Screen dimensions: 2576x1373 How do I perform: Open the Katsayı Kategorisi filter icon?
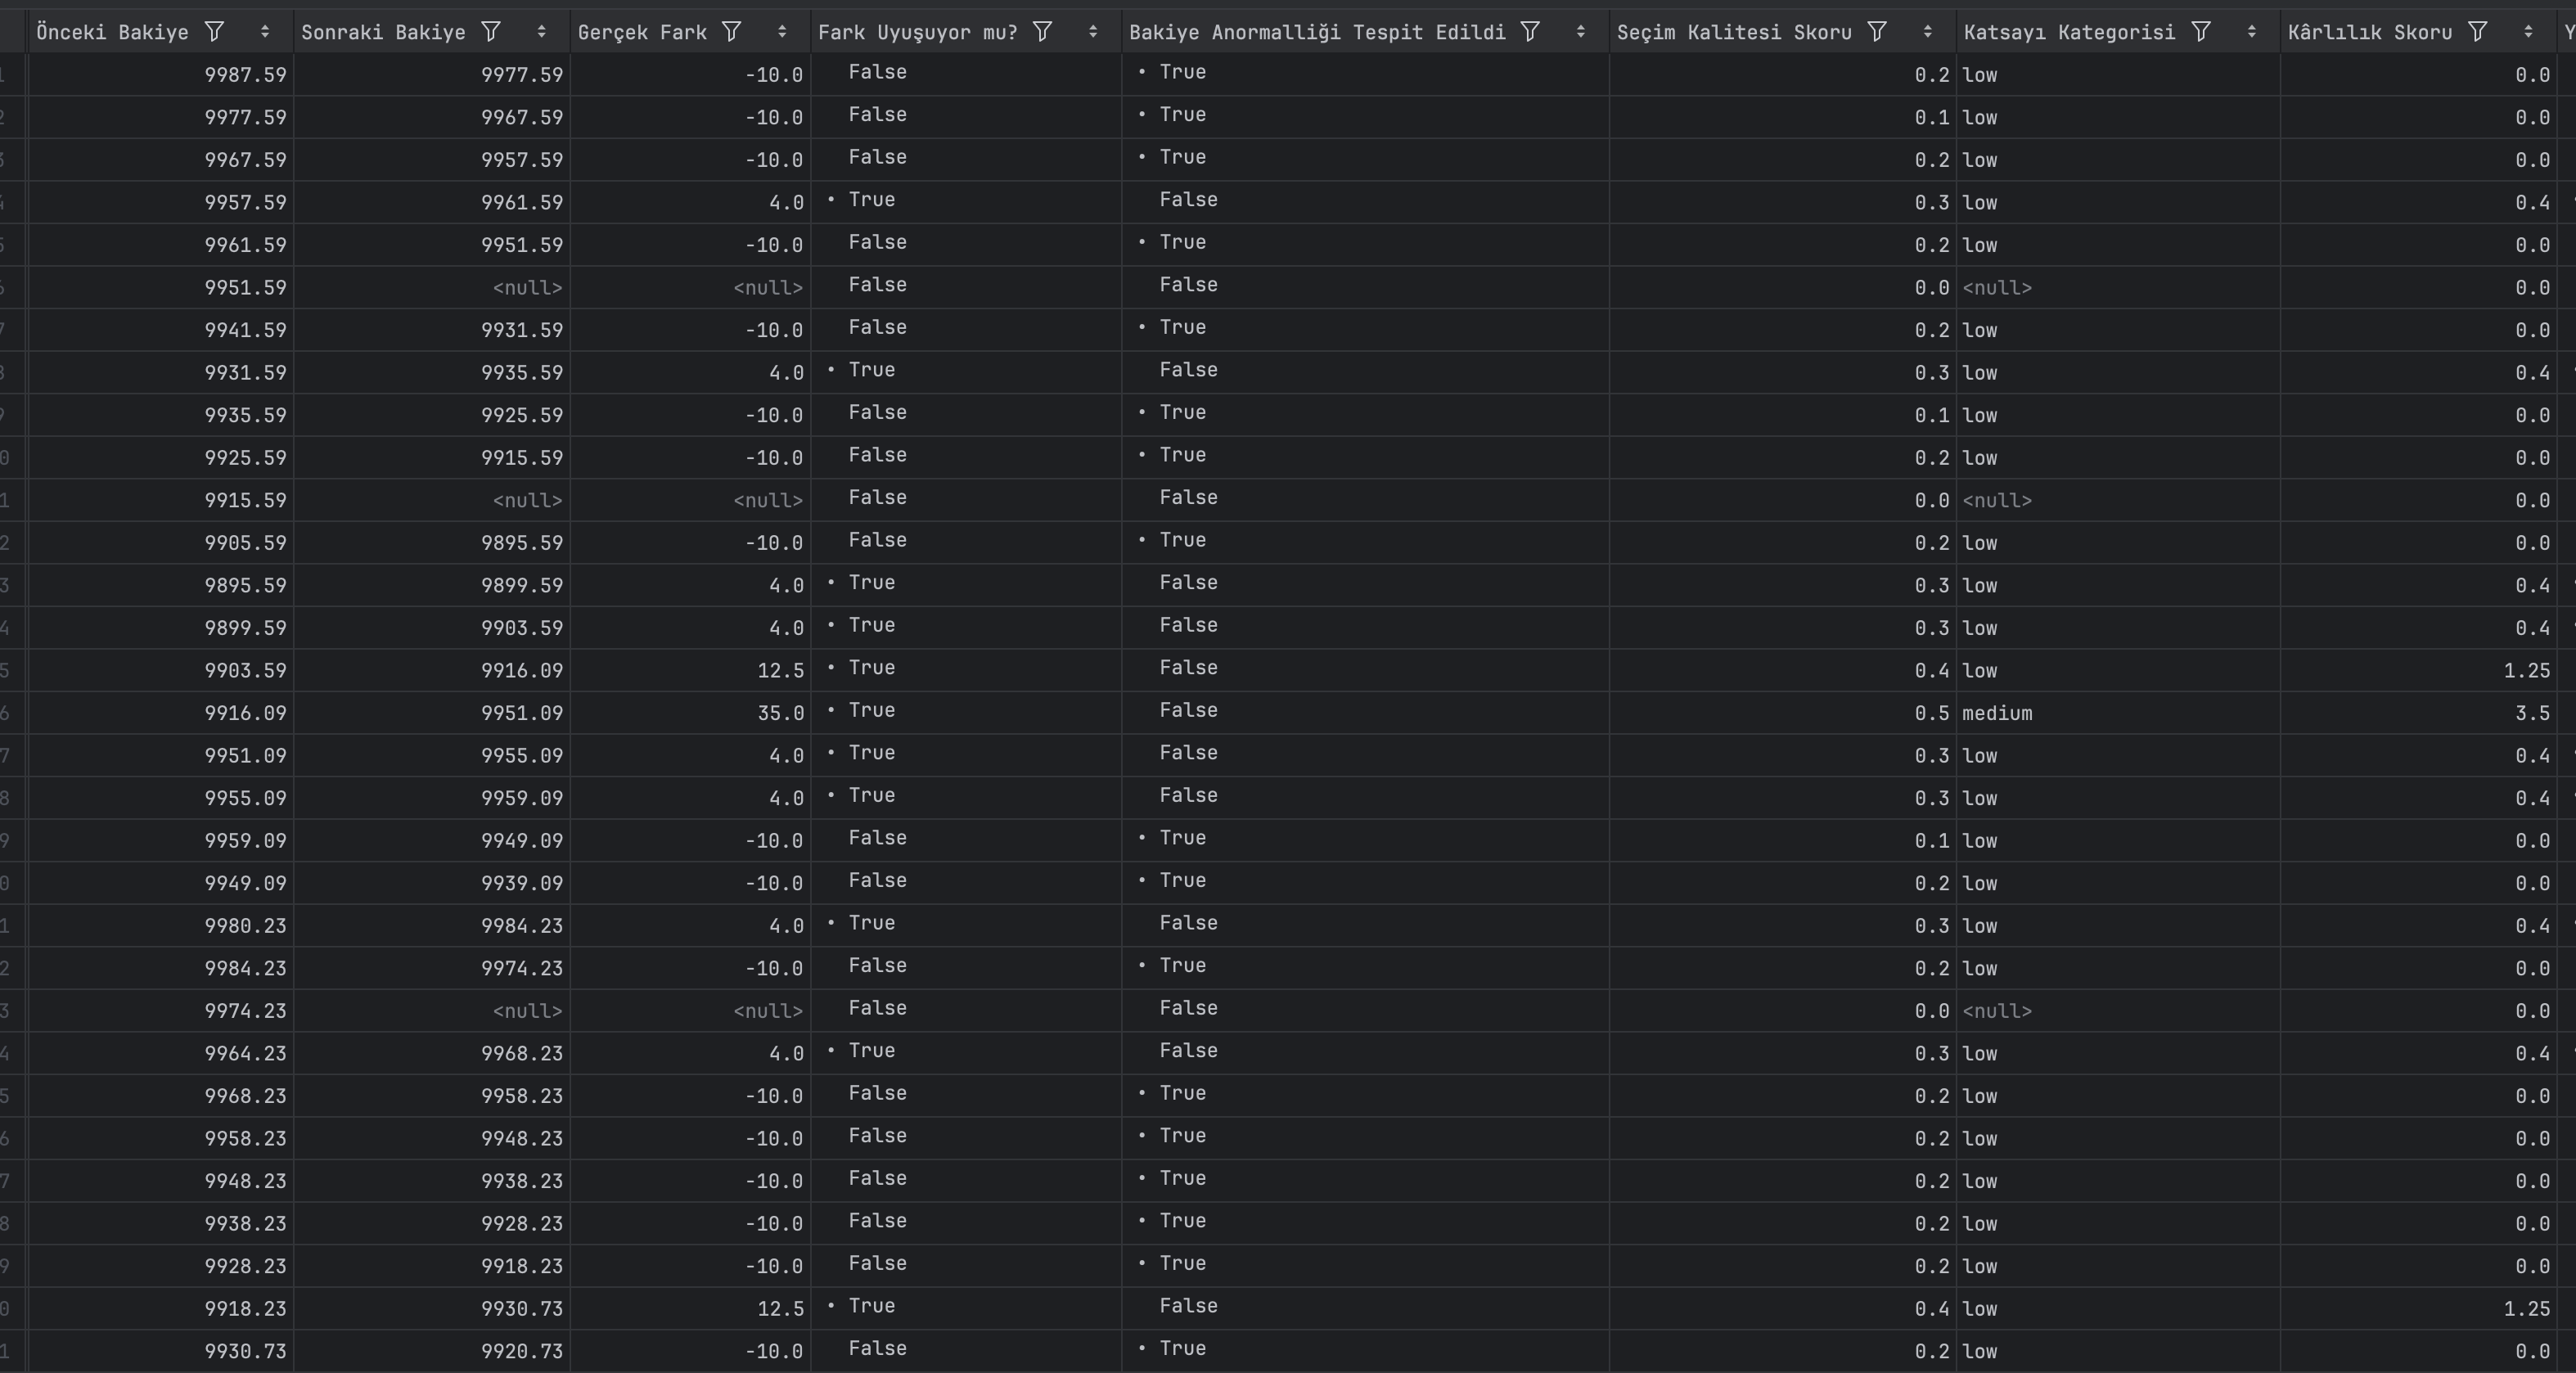2201,32
